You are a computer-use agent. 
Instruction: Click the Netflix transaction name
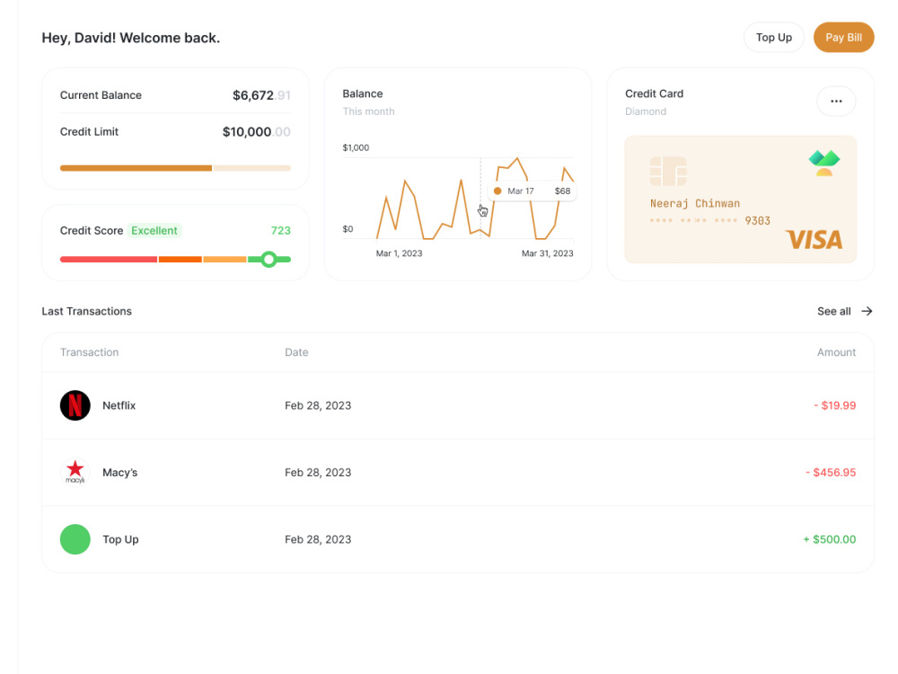click(119, 405)
